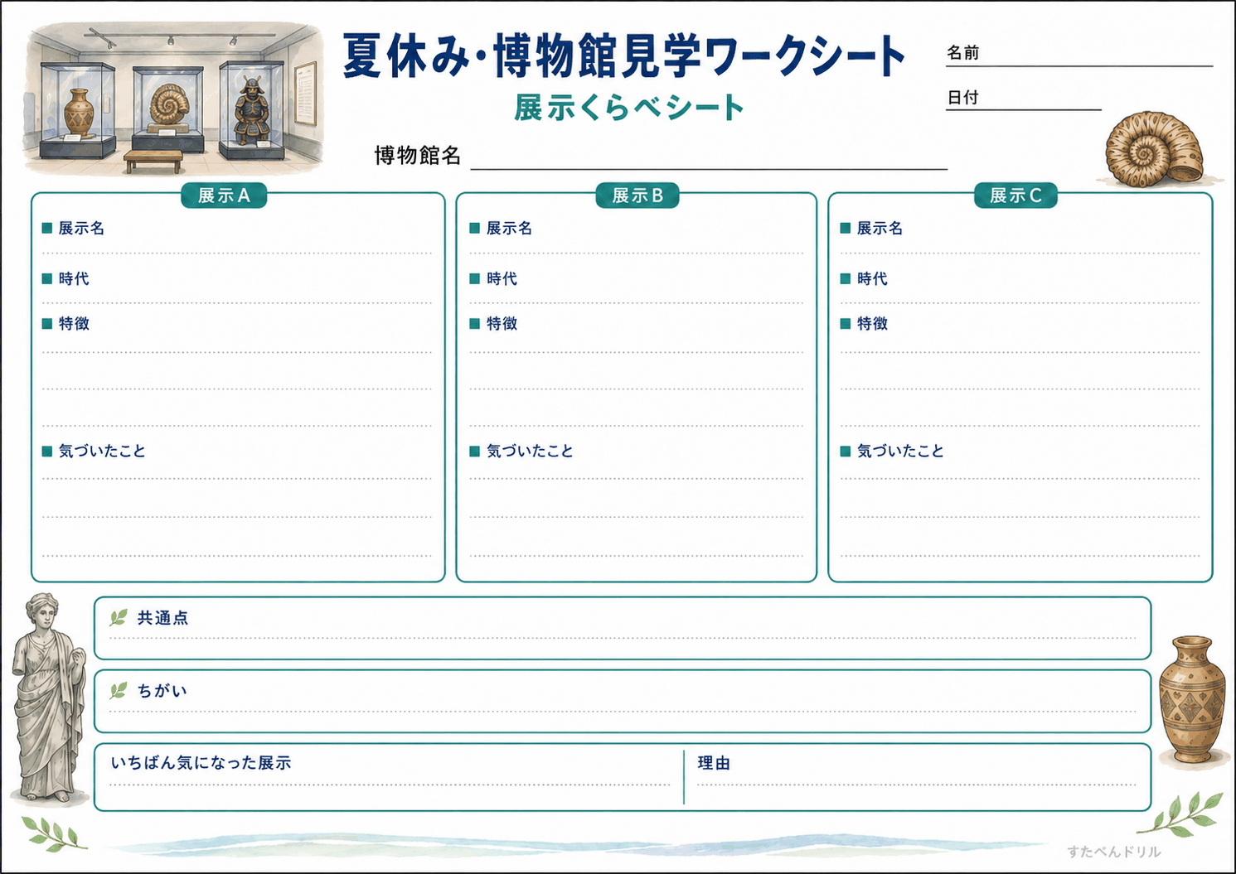Click the 博物館名 label

point(417,155)
